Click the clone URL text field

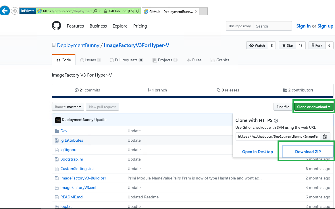(278, 136)
